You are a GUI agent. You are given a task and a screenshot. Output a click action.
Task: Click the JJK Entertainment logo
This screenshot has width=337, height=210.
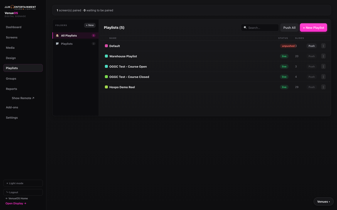(x=20, y=8)
